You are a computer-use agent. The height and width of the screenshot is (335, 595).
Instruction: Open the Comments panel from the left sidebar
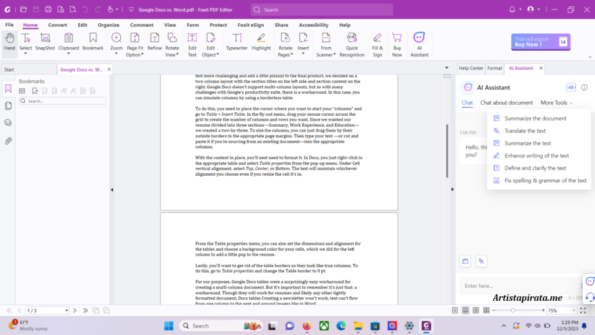[8, 123]
